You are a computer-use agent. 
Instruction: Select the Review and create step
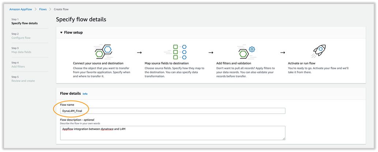(23, 81)
